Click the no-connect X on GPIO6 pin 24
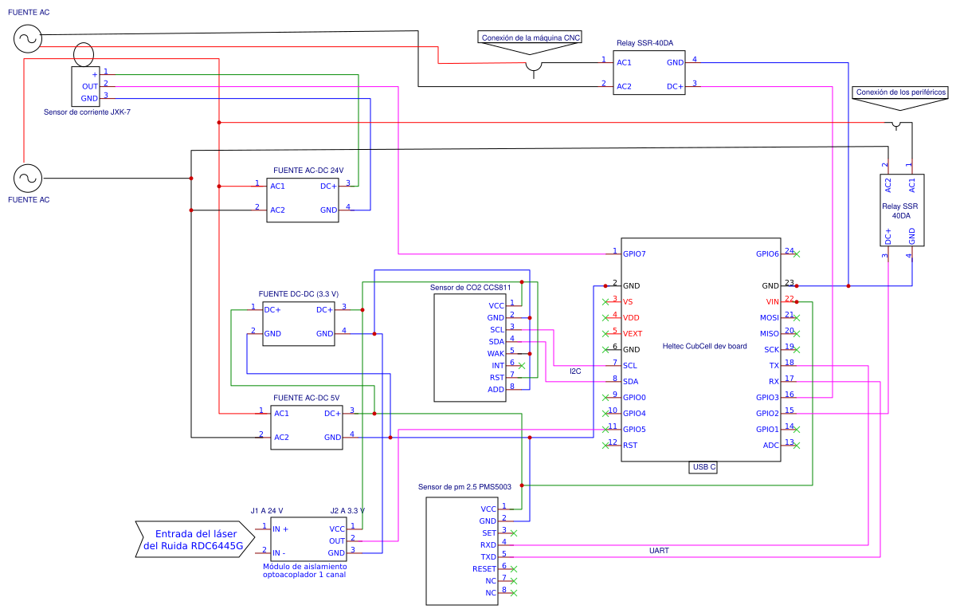 797,254
